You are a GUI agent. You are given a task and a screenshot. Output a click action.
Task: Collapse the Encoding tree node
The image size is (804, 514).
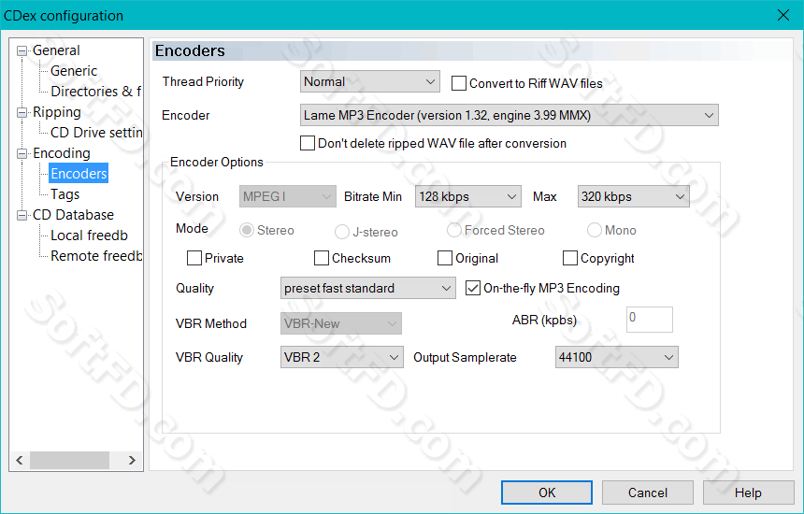pyautogui.click(x=22, y=153)
